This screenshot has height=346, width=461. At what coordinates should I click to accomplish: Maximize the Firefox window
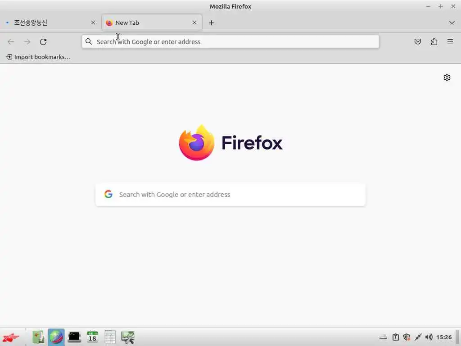point(440,6)
